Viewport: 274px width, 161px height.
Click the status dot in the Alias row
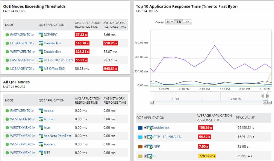(7, 128)
